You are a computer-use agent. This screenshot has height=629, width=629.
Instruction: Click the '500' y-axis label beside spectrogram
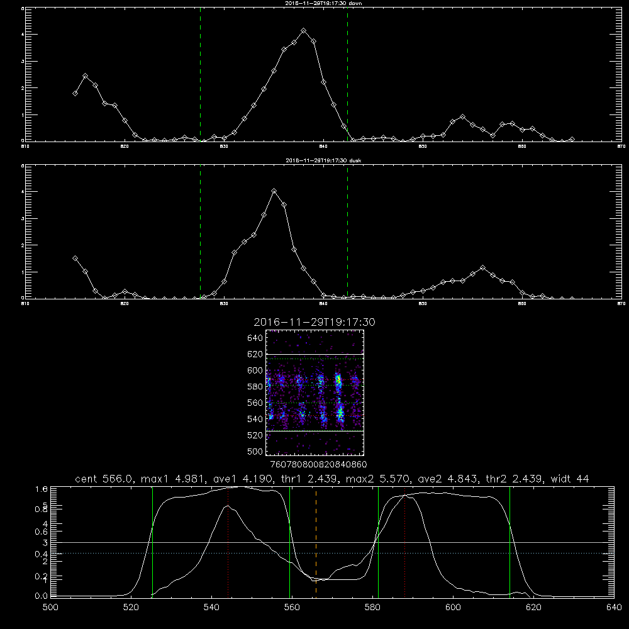[x=255, y=452]
